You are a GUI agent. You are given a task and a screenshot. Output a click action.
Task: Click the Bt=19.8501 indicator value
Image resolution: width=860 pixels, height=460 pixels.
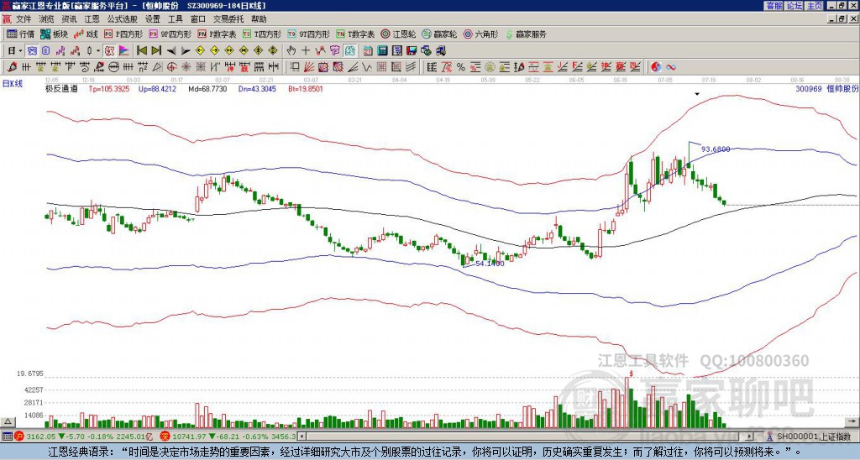306,88
